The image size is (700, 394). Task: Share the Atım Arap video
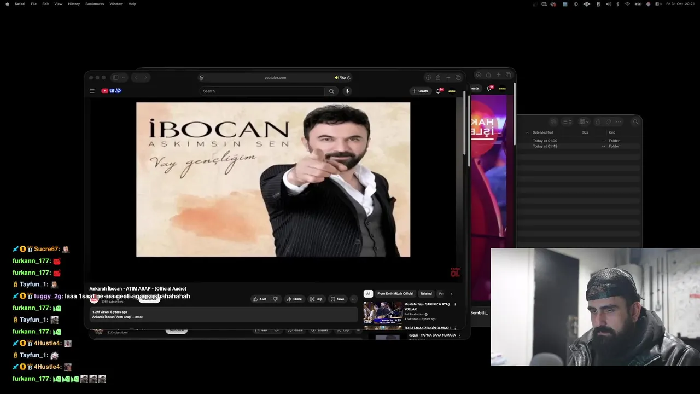tap(294, 299)
